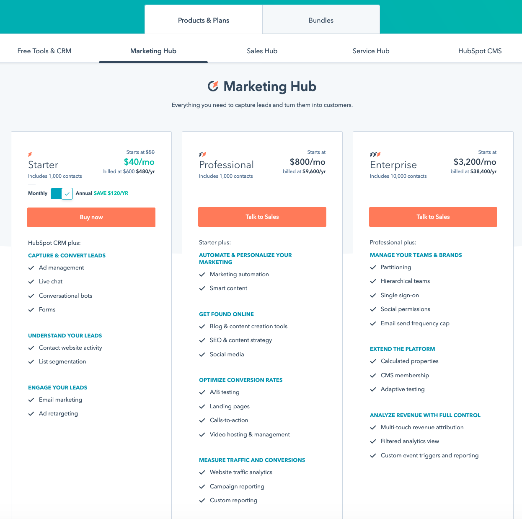The width and height of the screenshot is (522, 519).
Task: Toggle the Monthly/Annual billing switch
Action: (62, 194)
